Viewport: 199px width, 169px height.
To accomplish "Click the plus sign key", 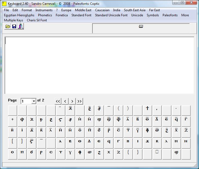I will tap(12, 121).
